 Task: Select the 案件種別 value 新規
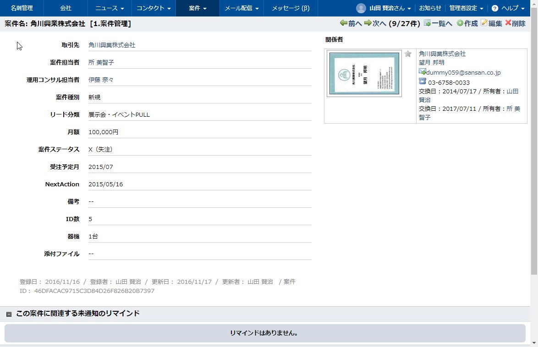pyautogui.click(x=94, y=98)
